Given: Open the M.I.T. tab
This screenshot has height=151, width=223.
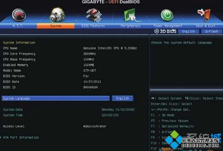Looking at the screenshot, I should coord(18,26).
